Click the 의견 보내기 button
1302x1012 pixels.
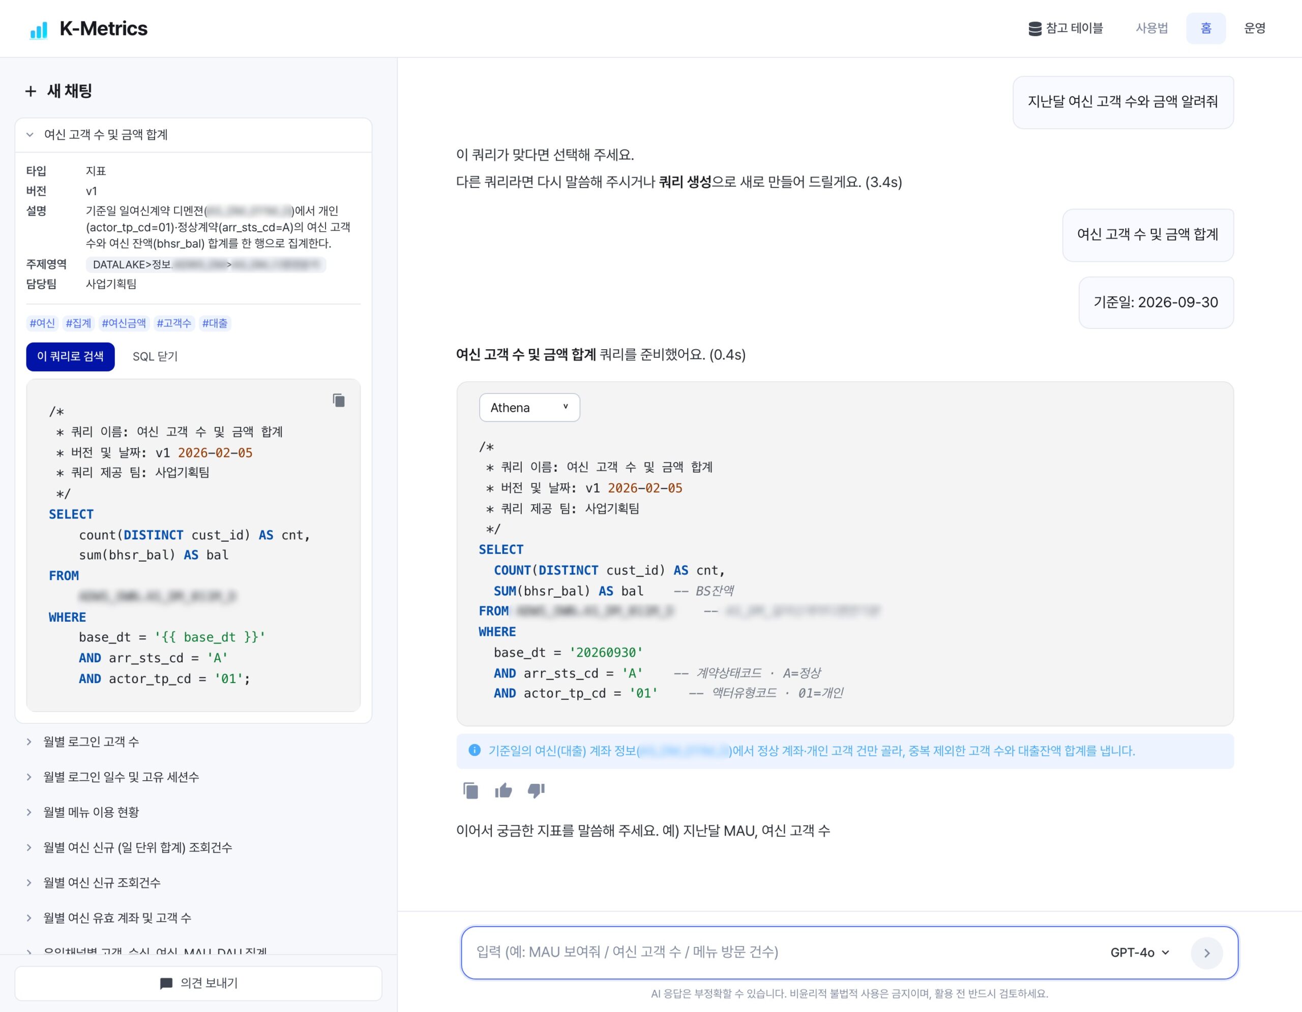[x=198, y=984]
